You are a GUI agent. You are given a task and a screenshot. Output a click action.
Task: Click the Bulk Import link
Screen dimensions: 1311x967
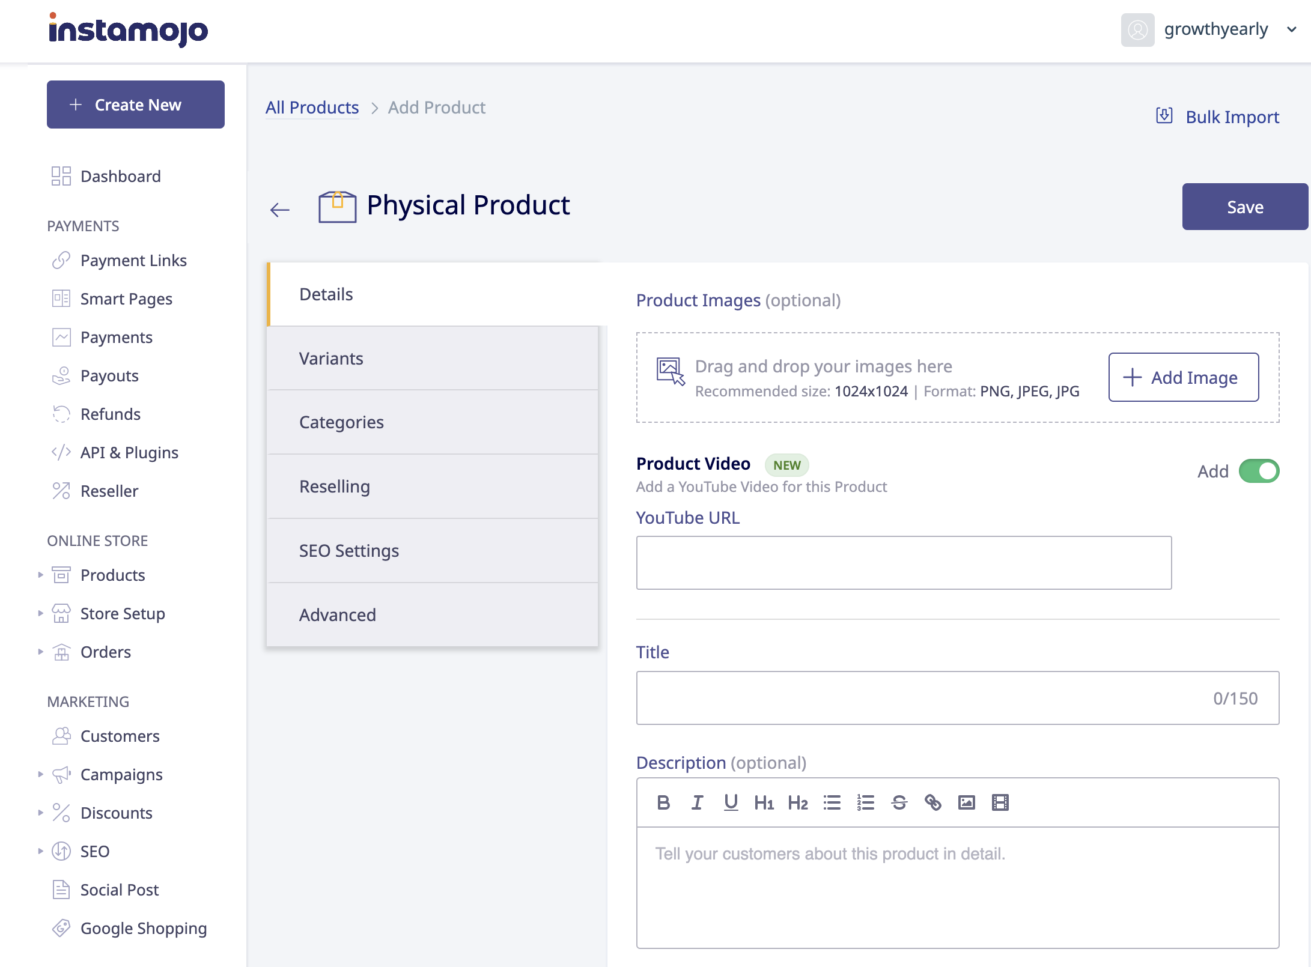(x=1218, y=117)
